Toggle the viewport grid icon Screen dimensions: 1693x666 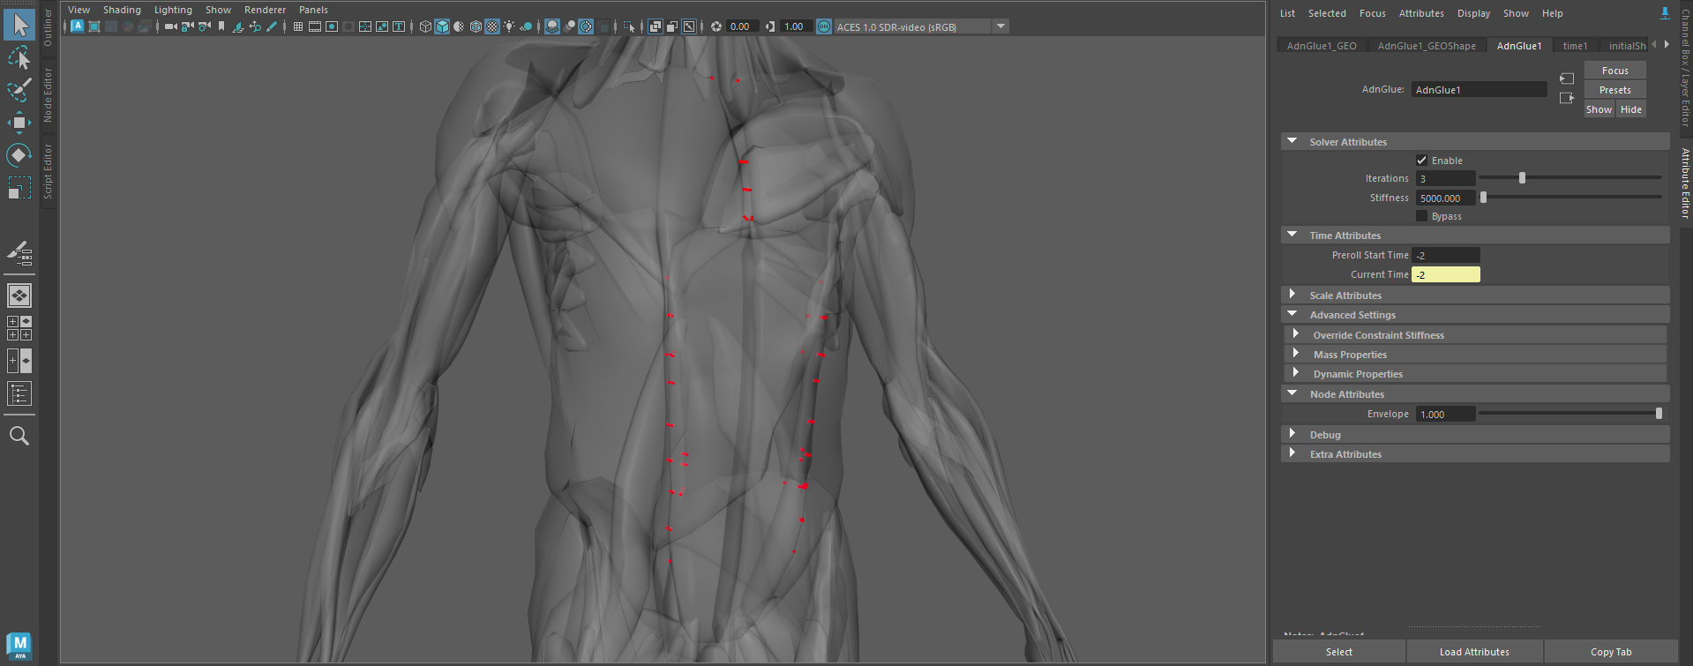pos(298,26)
